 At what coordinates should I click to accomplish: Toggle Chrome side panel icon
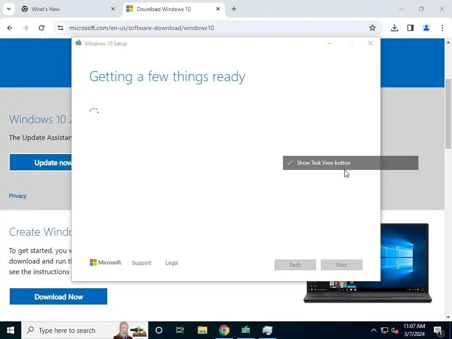411,28
